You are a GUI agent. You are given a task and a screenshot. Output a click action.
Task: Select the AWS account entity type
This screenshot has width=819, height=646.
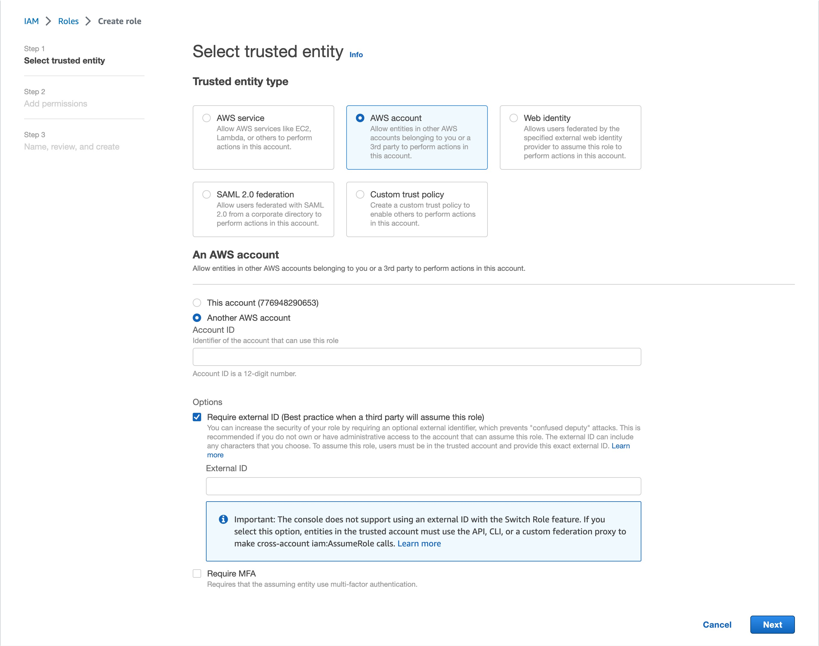point(360,118)
